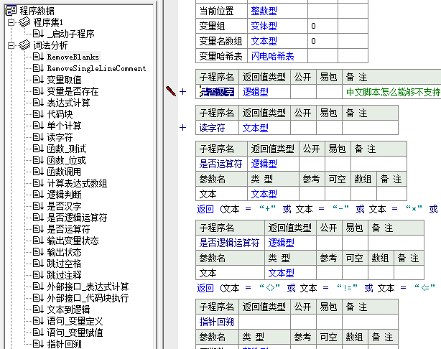Open 语句_变量赋值 in the tree
This screenshot has width=441, height=349.
(75, 332)
